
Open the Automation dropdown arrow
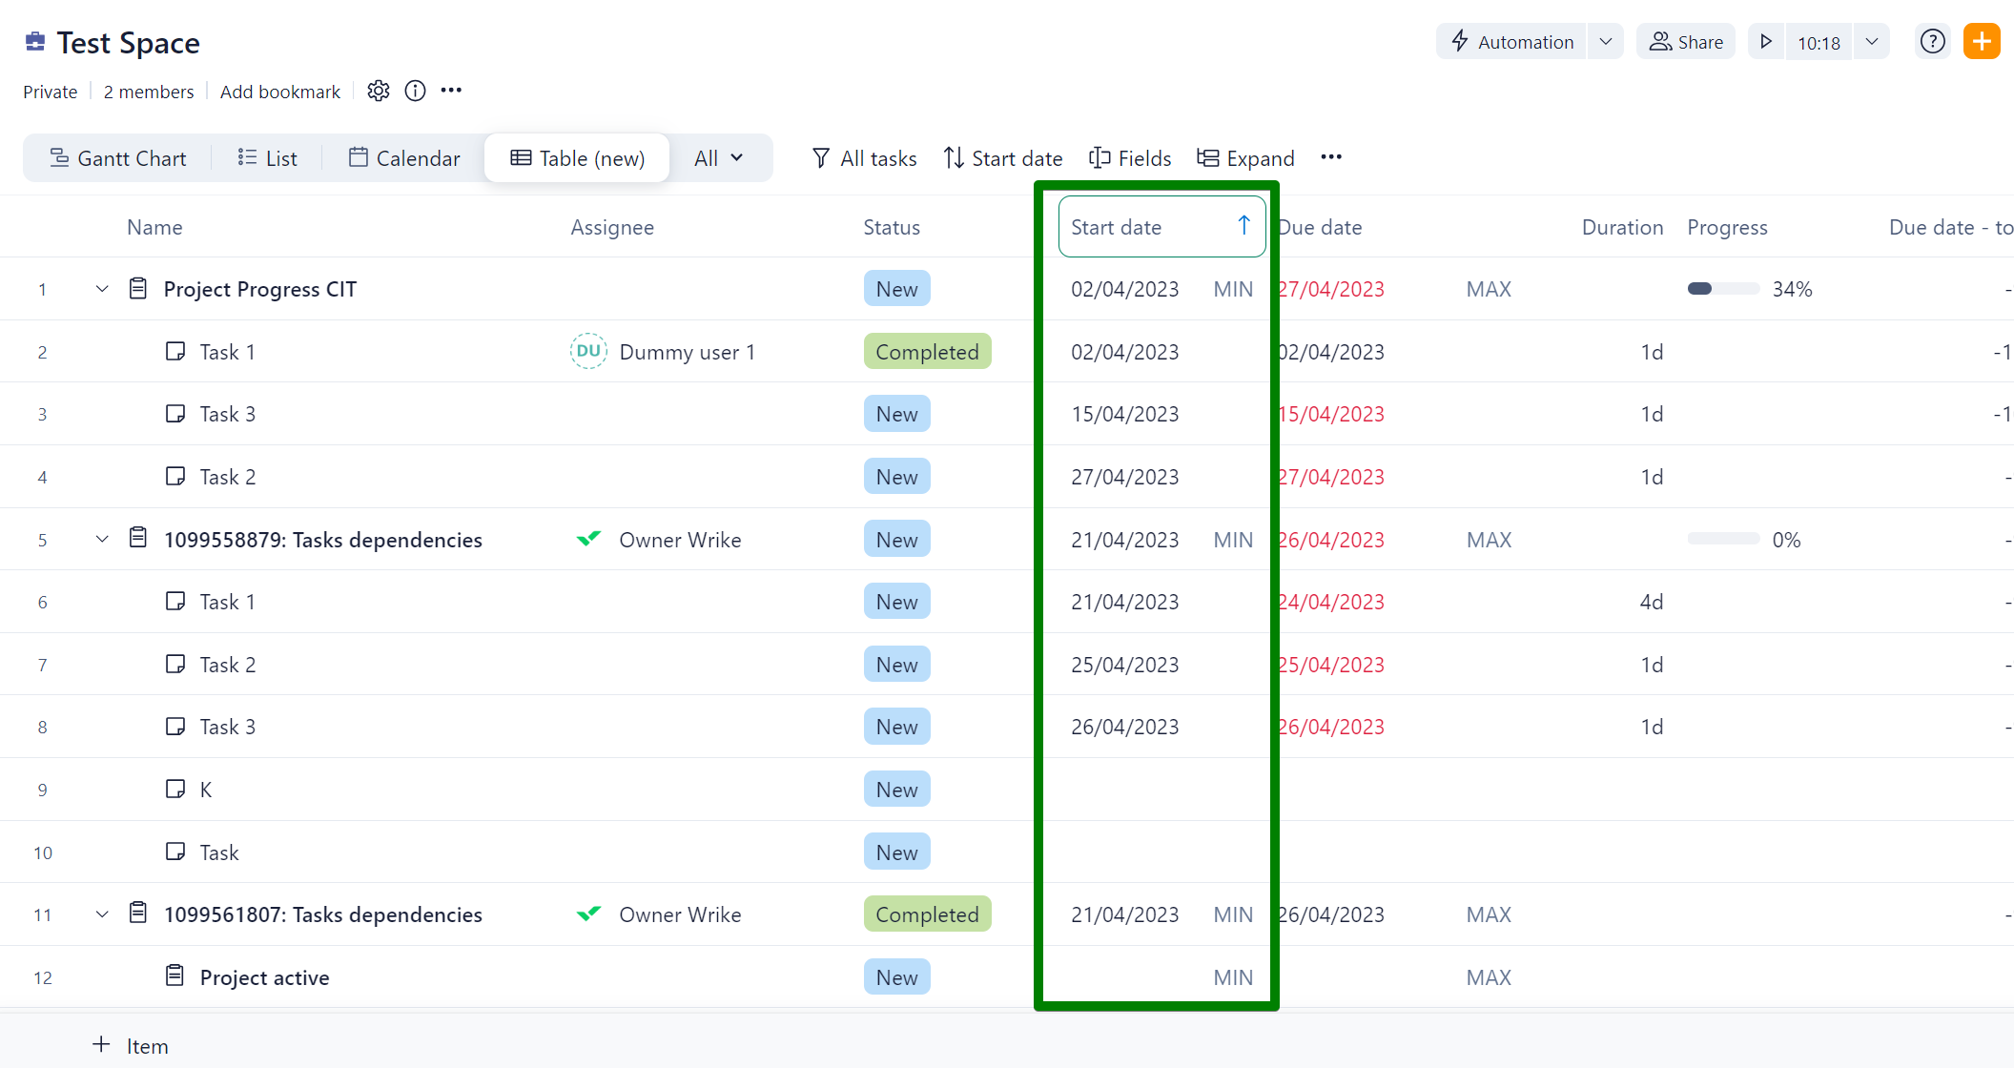pyautogui.click(x=1606, y=42)
